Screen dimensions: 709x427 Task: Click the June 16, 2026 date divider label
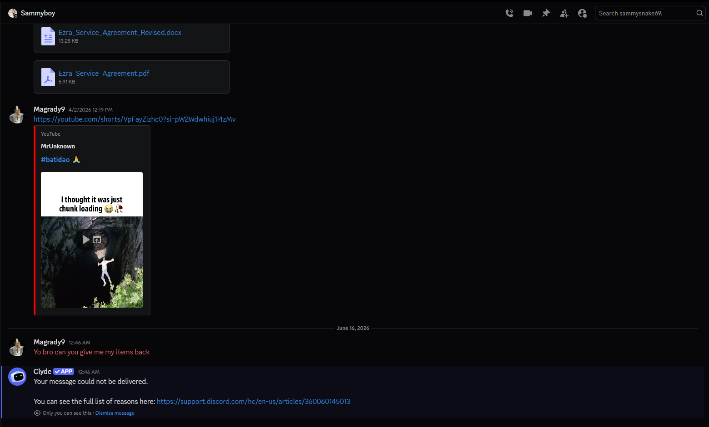[353, 328]
